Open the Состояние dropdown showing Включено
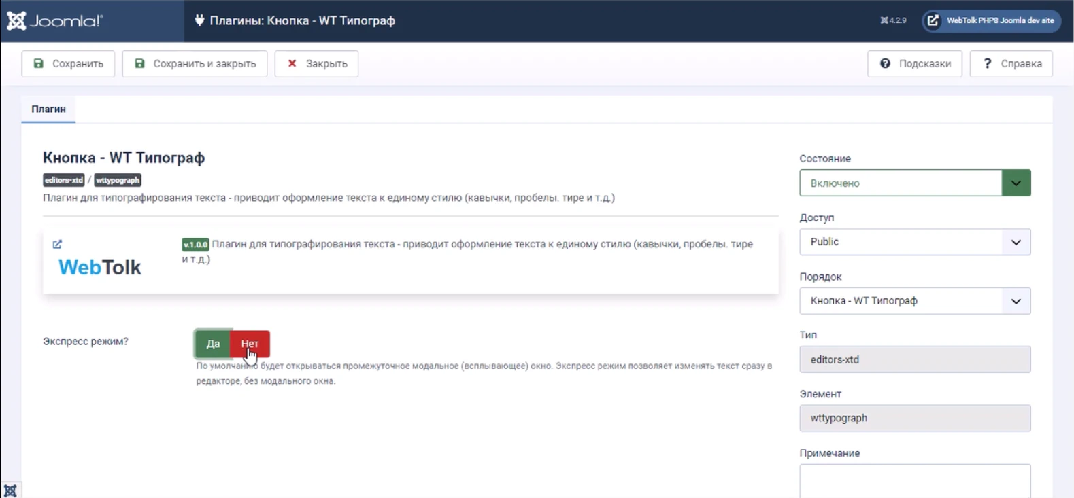Screen dimensions: 1074x498 click(x=915, y=183)
